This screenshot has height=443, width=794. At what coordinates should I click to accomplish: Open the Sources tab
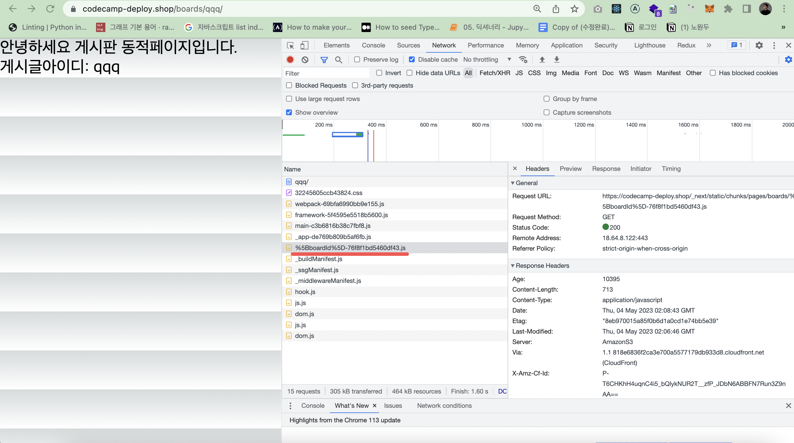pos(408,45)
